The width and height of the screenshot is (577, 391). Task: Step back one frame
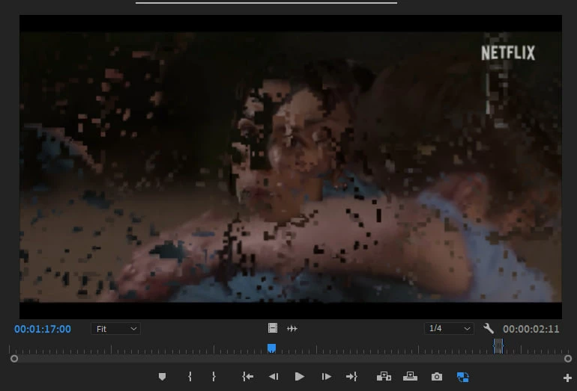pos(274,376)
